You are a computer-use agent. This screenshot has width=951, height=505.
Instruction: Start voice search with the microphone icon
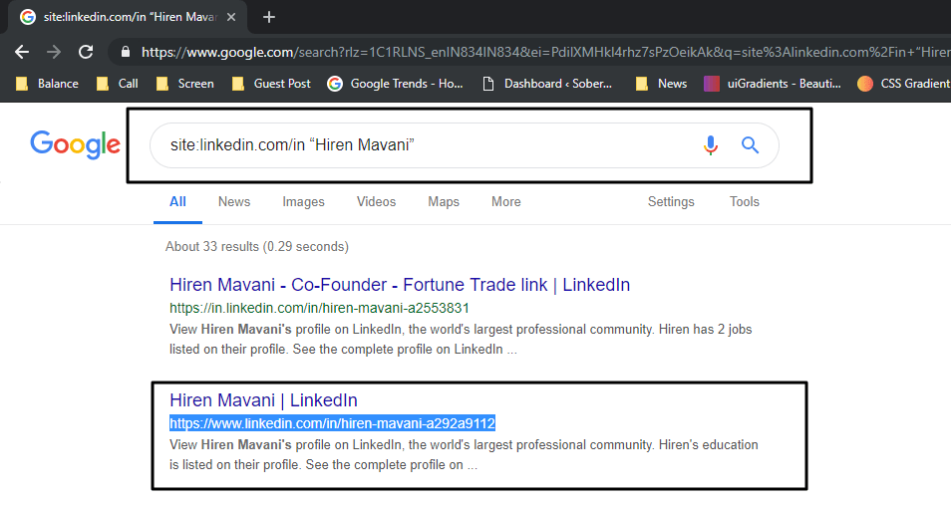711,145
